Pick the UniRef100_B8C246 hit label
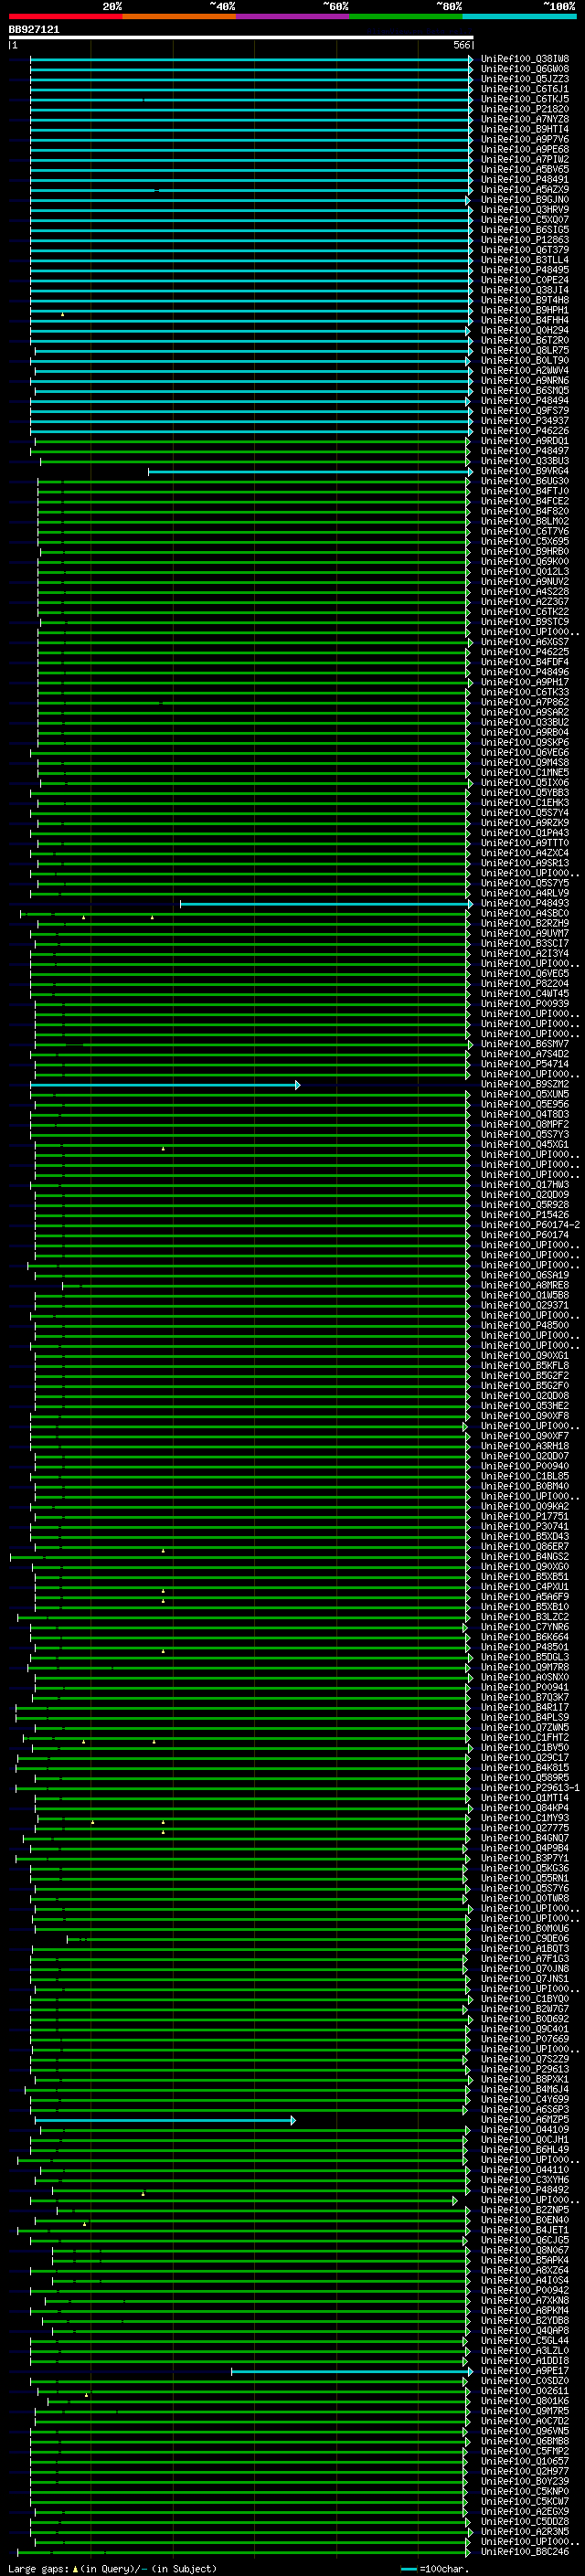Image resolution: width=585 pixels, height=2576 pixels. tap(525, 2551)
